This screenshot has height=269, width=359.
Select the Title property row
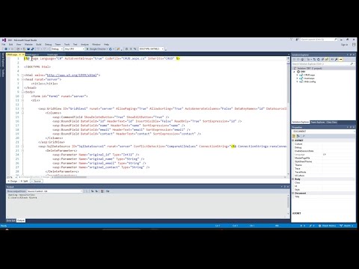pyautogui.click(x=324, y=197)
